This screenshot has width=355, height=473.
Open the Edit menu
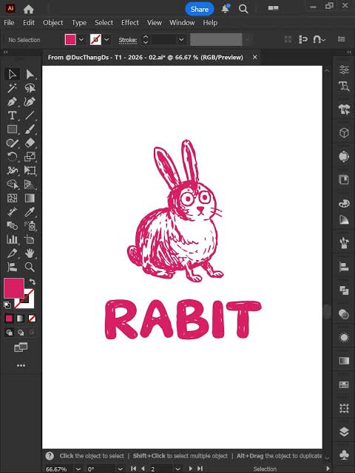click(x=29, y=23)
